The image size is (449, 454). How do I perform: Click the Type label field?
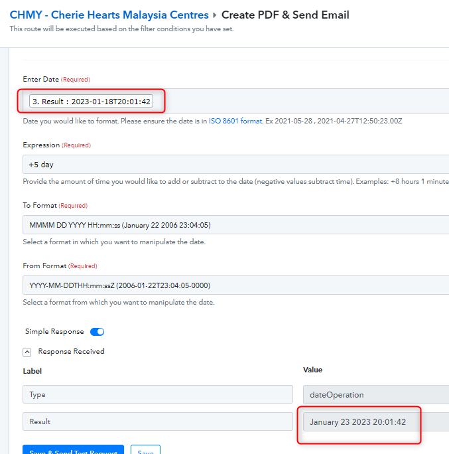click(x=157, y=394)
